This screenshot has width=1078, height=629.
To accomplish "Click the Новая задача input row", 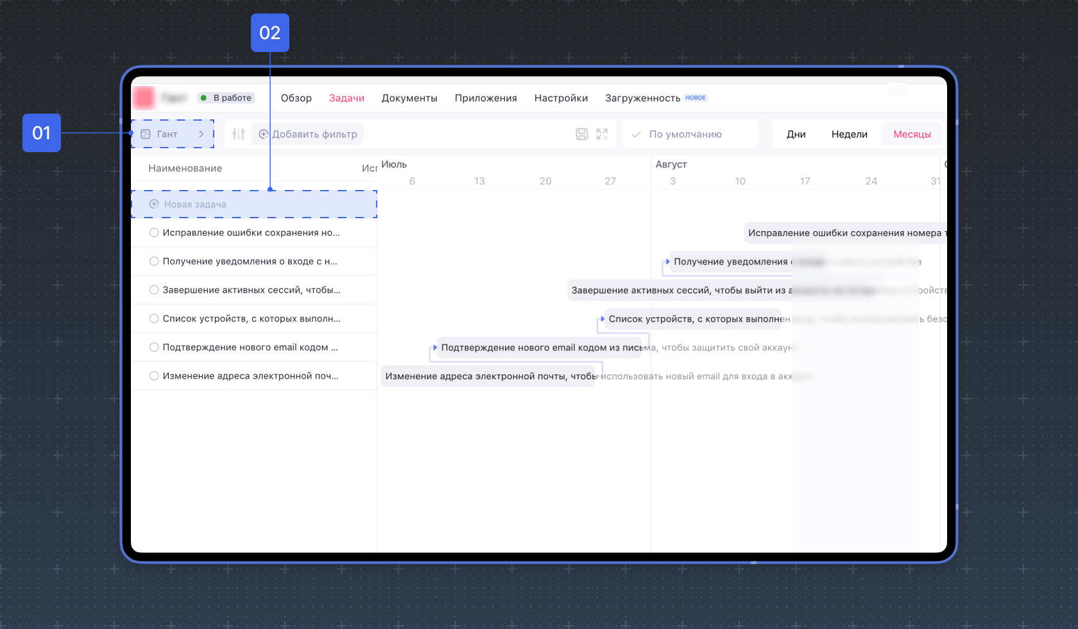I will coord(254,204).
